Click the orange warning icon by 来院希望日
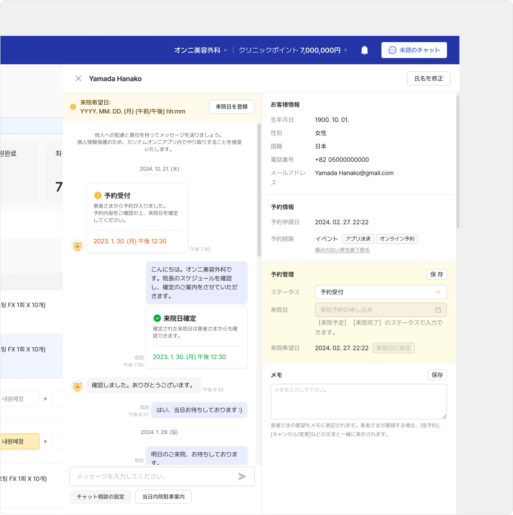 click(73, 107)
